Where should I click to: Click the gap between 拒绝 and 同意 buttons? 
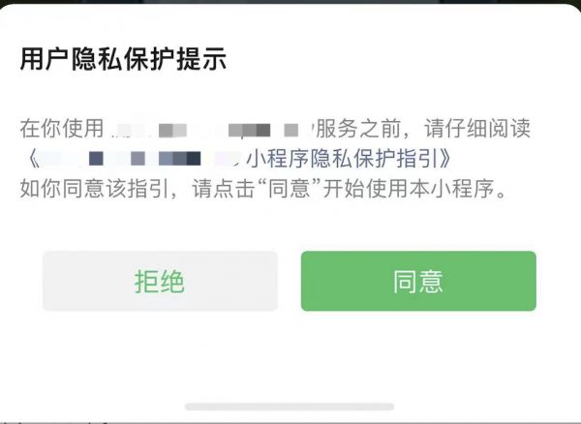[290, 281]
